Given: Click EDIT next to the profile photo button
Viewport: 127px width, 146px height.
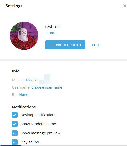Looking at the screenshot, I should tap(96, 45).
